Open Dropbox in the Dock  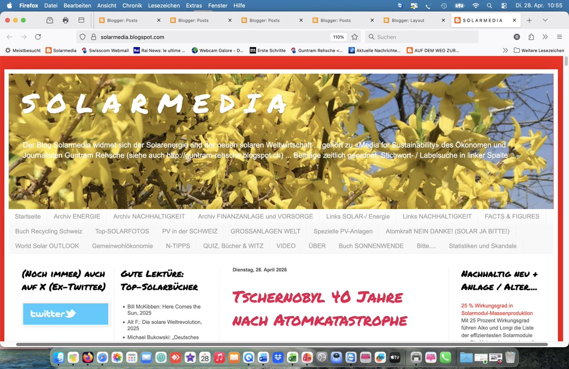278,357
